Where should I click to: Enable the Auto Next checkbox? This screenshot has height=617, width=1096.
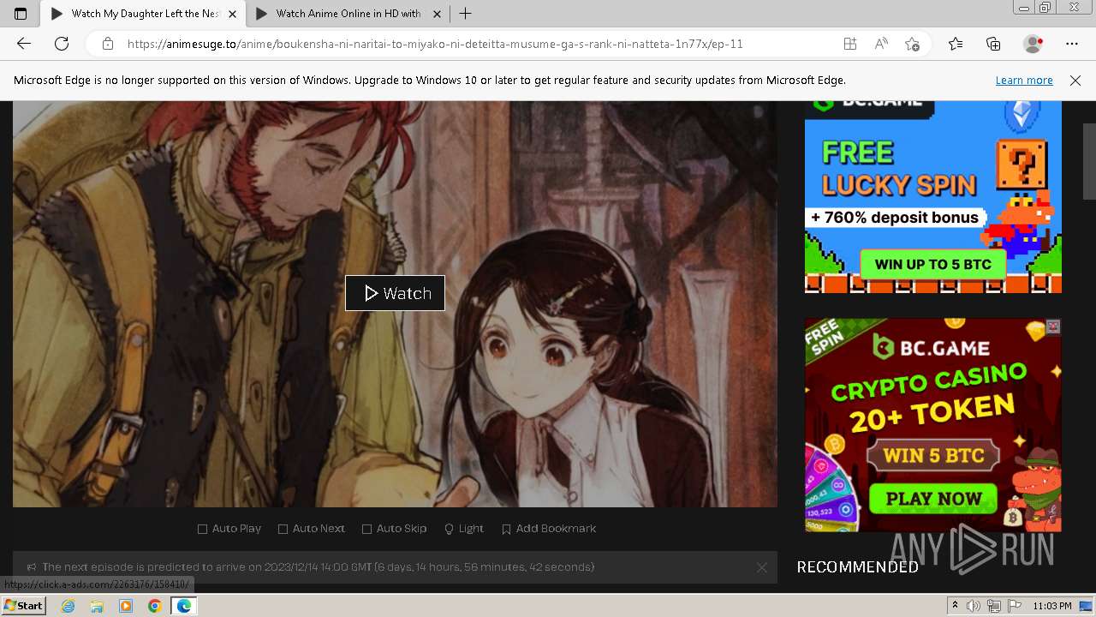(312, 529)
